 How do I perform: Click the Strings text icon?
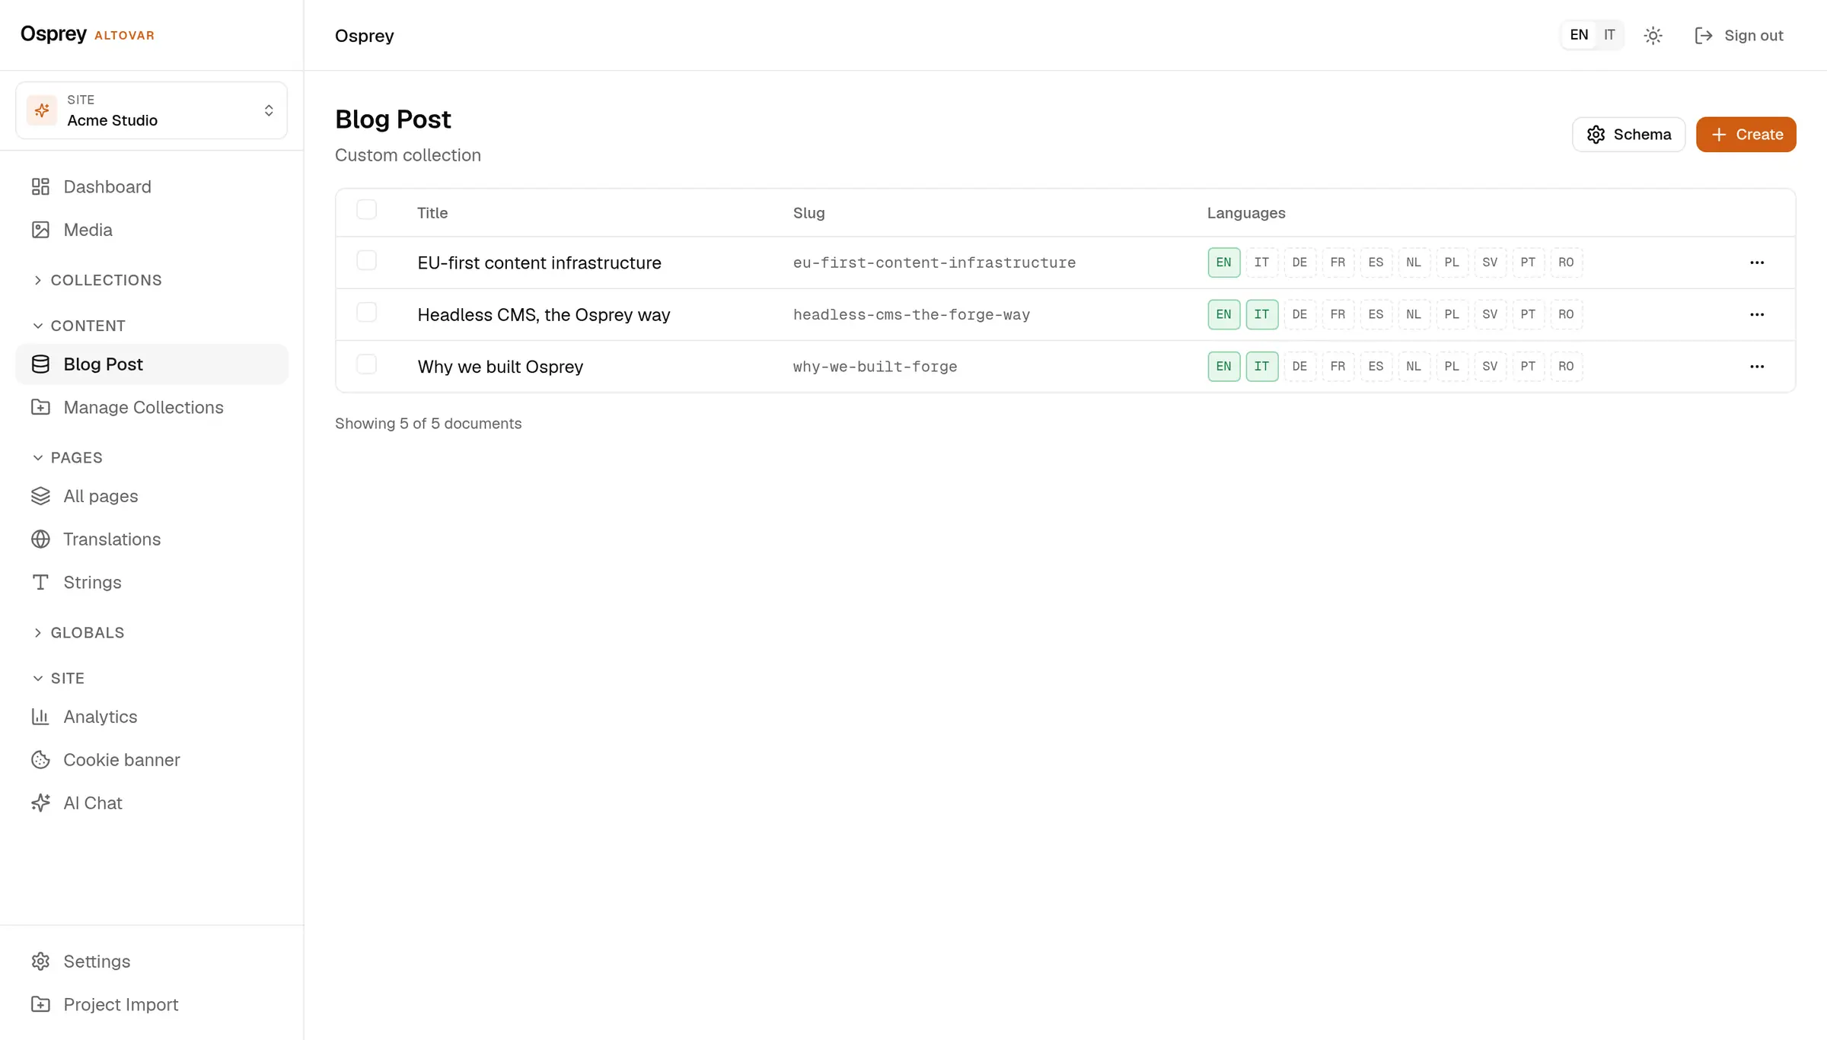(40, 582)
